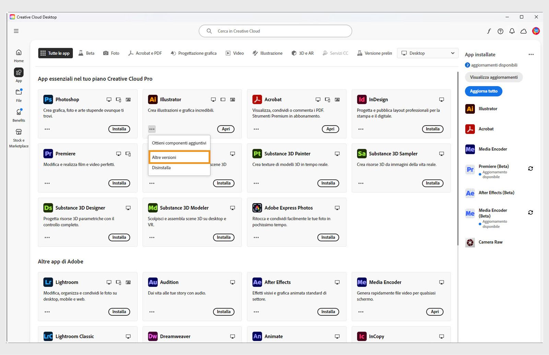Click Installa for Photoshop

click(x=119, y=129)
